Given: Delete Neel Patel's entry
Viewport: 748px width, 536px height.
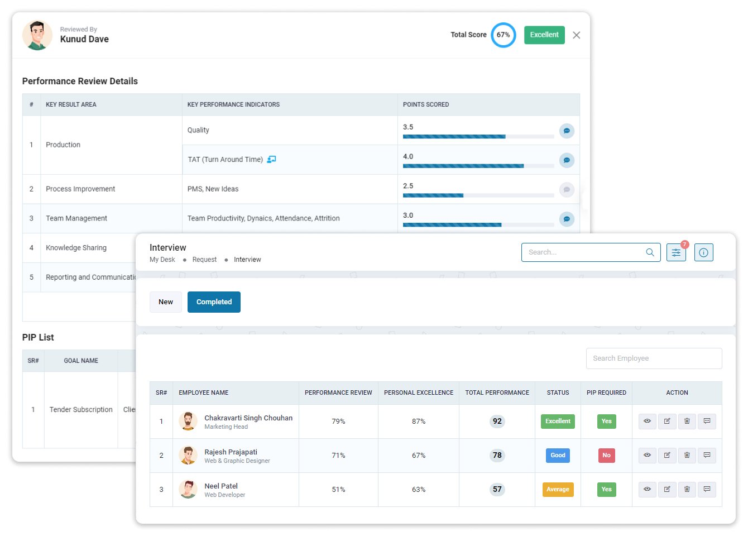Looking at the screenshot, I should tap(687, 489).
